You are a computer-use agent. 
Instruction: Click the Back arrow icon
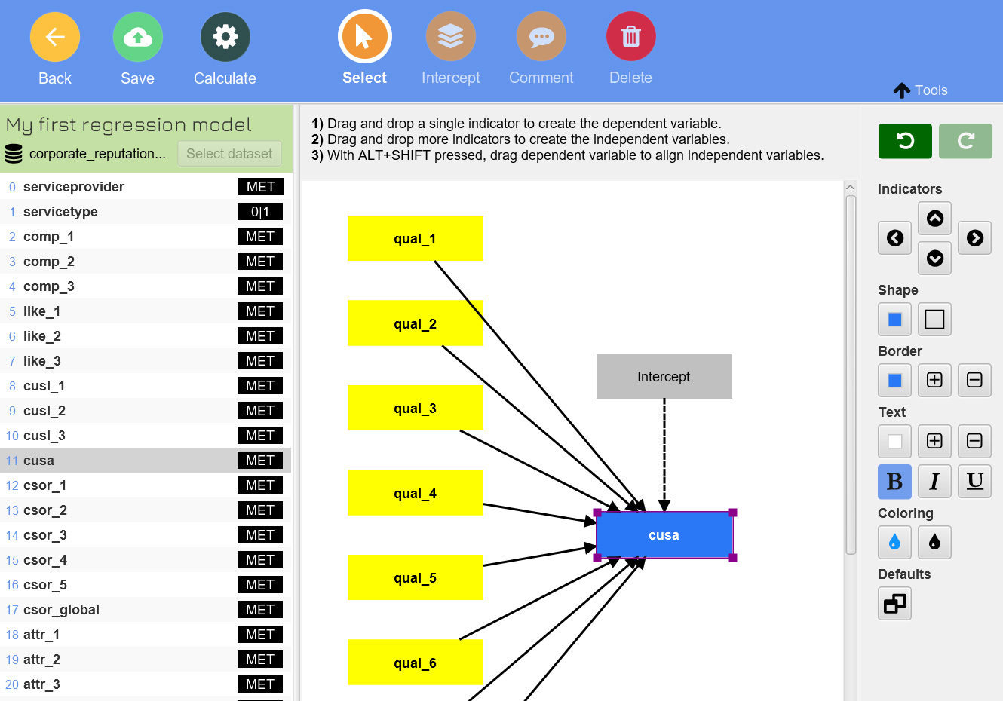tap(54, 37)
